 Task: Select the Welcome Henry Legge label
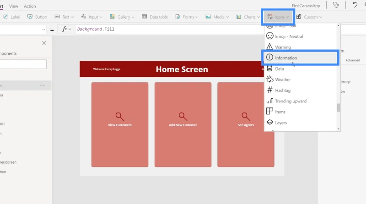click(x=107, y=69)
